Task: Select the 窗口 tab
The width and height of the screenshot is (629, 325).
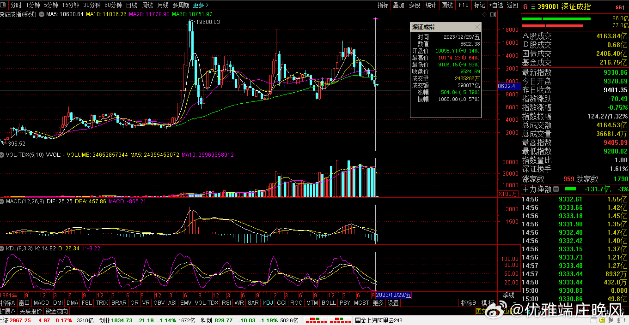Action: pyautogui.click(x=24, y=303)
